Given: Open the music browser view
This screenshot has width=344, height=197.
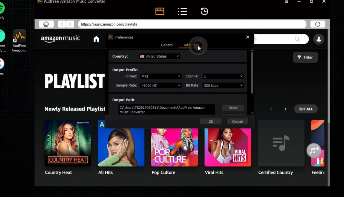Looking at the screenshot, I should click(160, 11).
